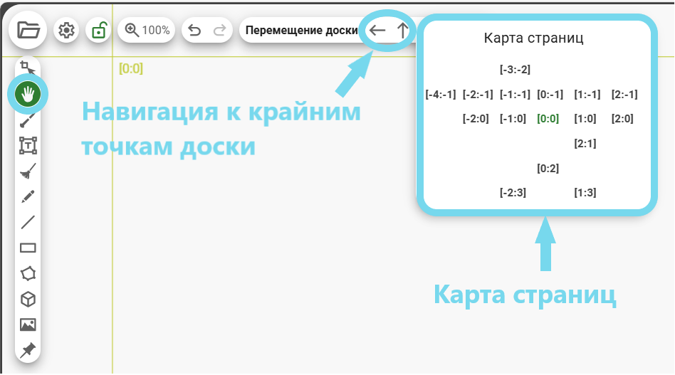Image resolution: width=675 pixels, height=375 pixels.
Task: Select the straight line tool
Action: coord(28,223)
